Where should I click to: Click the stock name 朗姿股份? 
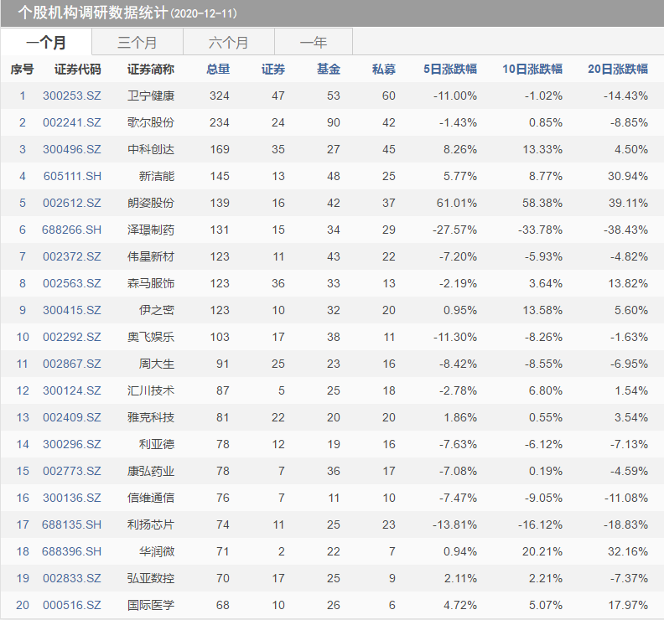coord(151,203)
